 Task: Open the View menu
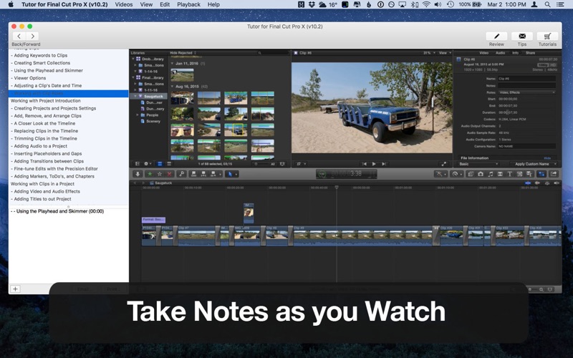pos(146,4)
